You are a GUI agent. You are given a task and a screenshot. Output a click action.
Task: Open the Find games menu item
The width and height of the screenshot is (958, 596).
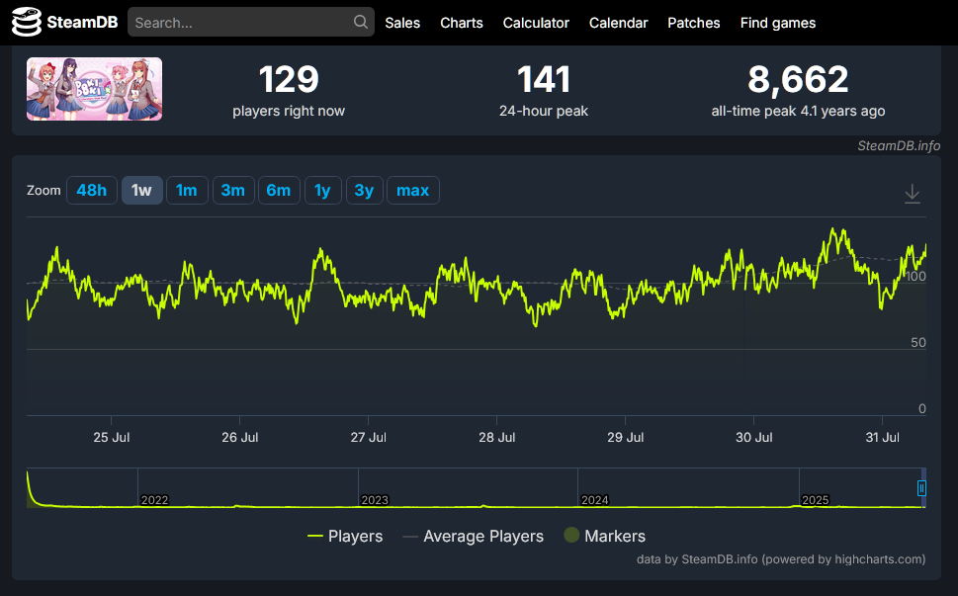tap(778, 23)
